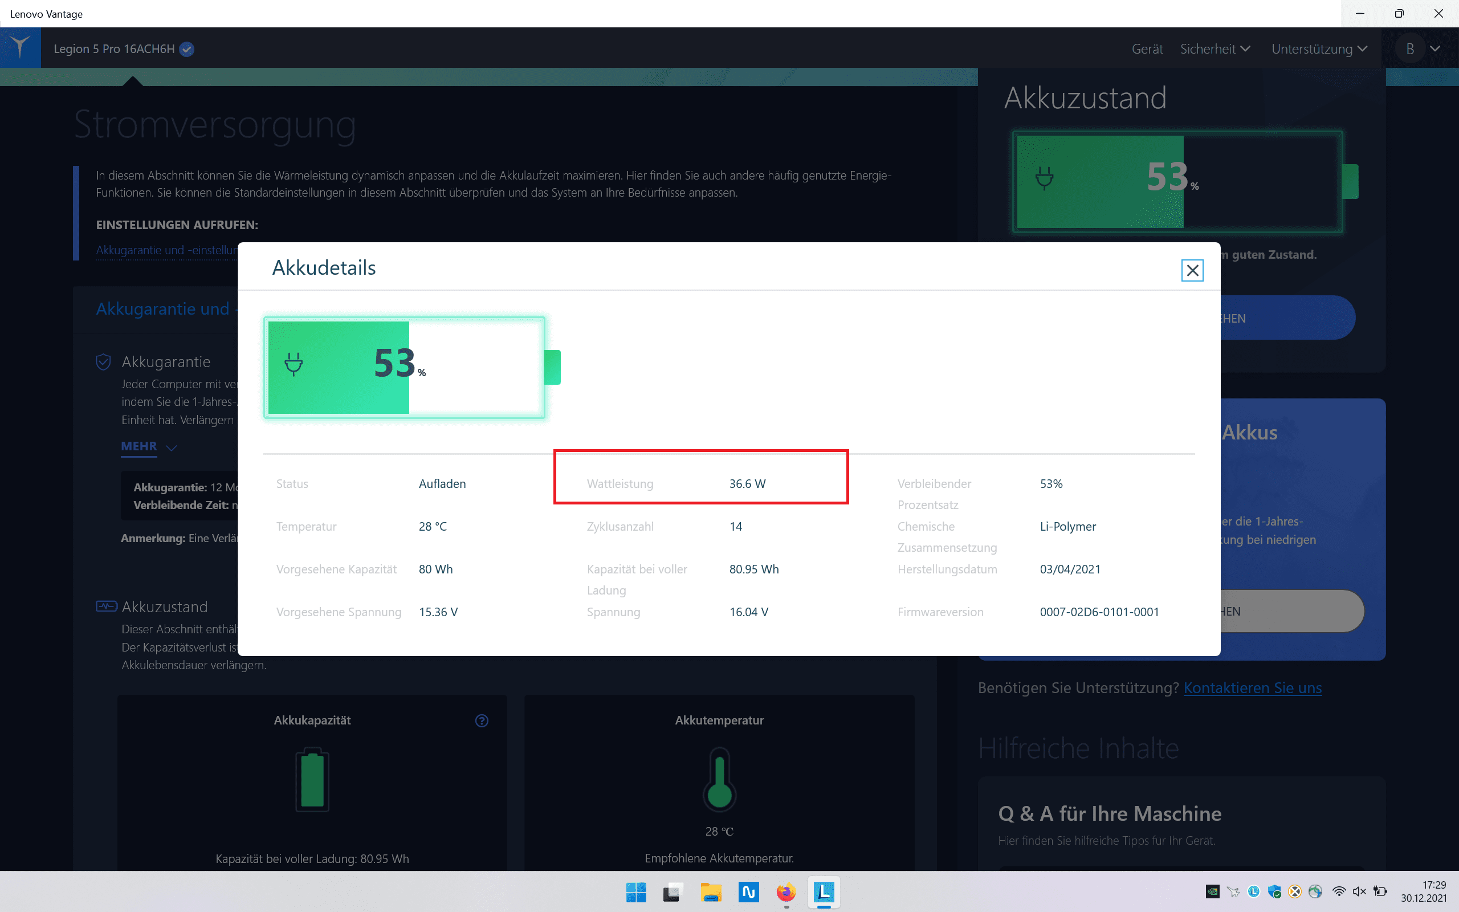Open the round Lenovo L tray icon

(1254, 891)
